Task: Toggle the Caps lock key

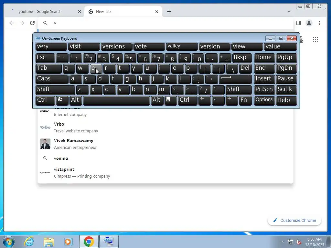Action: click(52, 79)
